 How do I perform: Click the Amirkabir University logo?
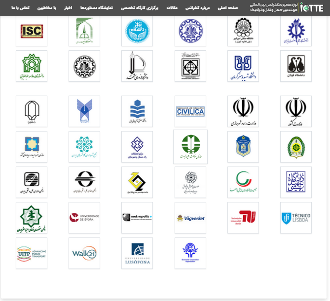(x=243, y=31)
